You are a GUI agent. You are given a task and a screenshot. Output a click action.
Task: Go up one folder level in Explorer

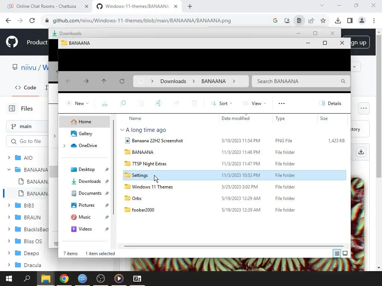click(x=104, y=81)
